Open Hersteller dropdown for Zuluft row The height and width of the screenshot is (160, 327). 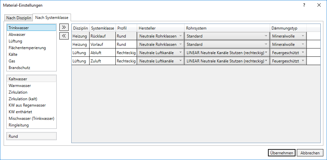tap(161, 61)
